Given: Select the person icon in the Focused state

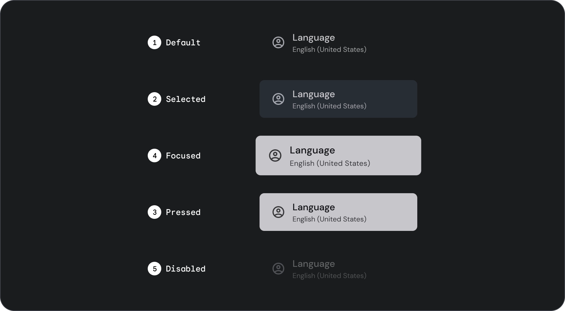Looking at the screenshot, I should (x=275, y=155).
